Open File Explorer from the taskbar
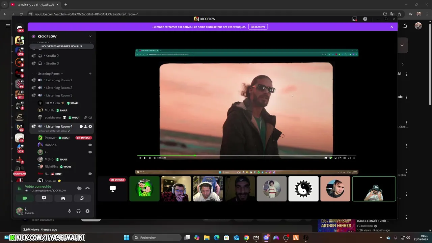The height and width of the screenshot is (243, 432). pyautogui.click(x=207, y=238)
